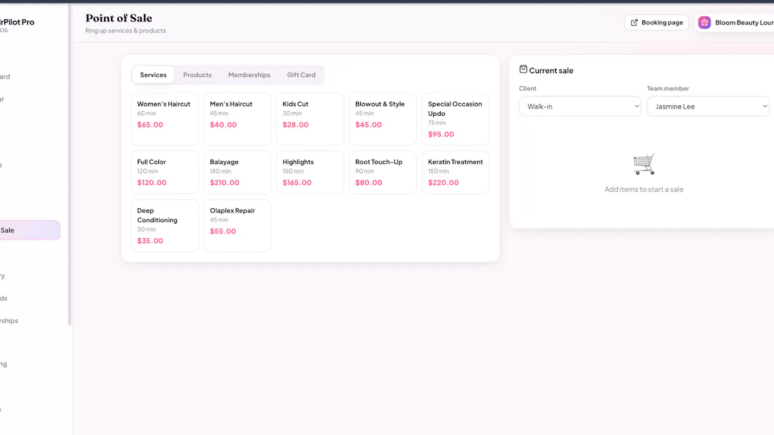The height and width of the screenshot is (435, 774).
Task: Click the external link icon on Booking page
Action: 634,23
